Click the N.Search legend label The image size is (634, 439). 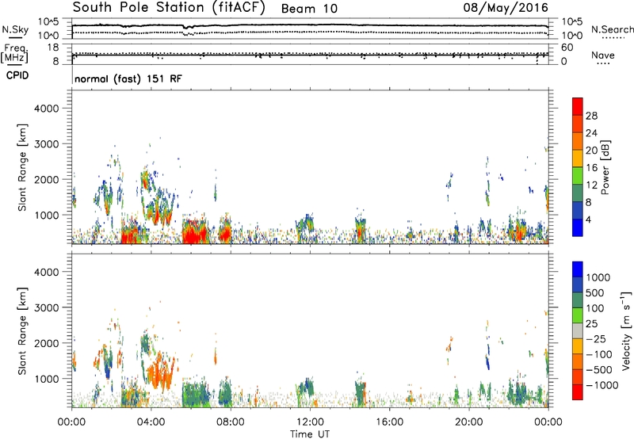pyautogui.click(x=612, y=29)
